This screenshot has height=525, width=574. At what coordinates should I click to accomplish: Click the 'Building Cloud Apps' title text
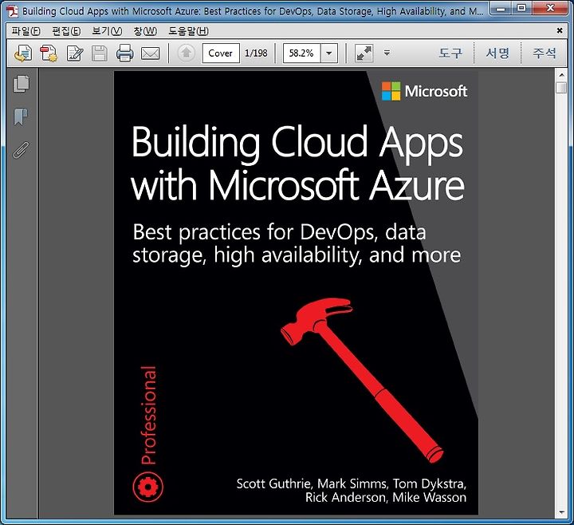(x=297, y=144)
